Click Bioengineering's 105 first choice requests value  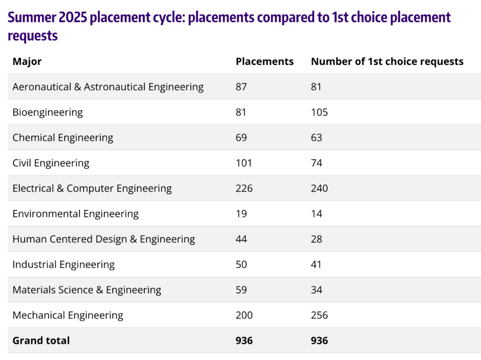pyautogui.click(x=319, y=112)
